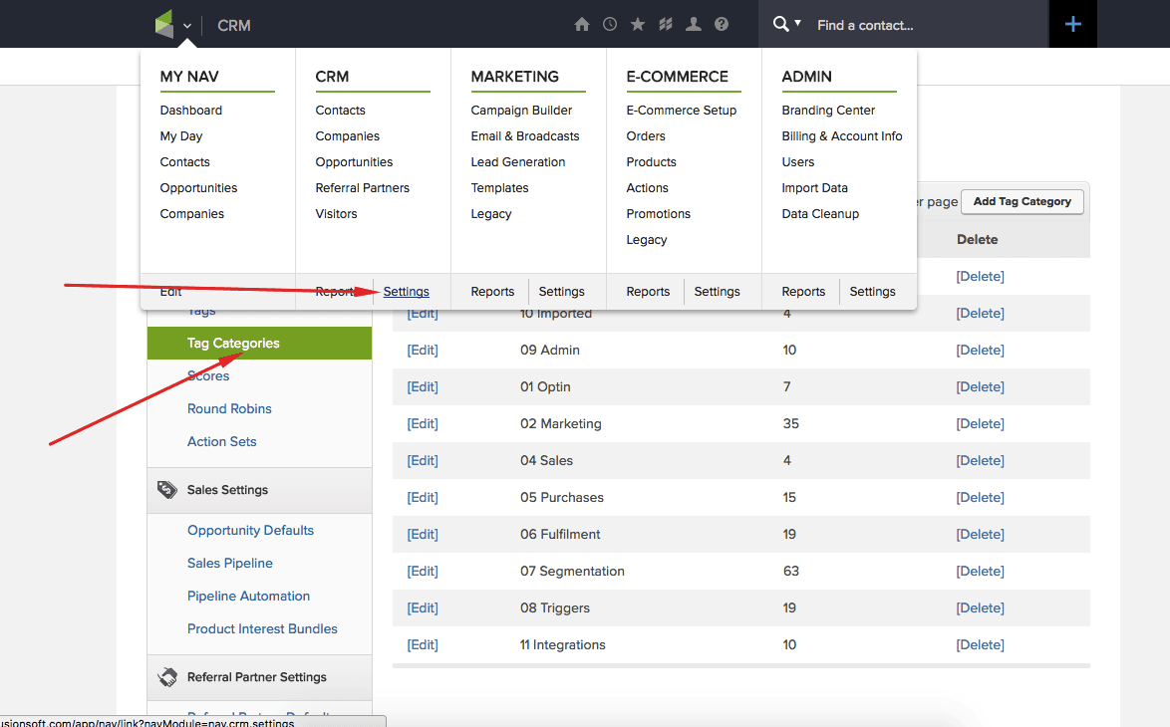Open Referral Partners in CRM menu
Screen dimensions: 1170x727
[362, 188]
